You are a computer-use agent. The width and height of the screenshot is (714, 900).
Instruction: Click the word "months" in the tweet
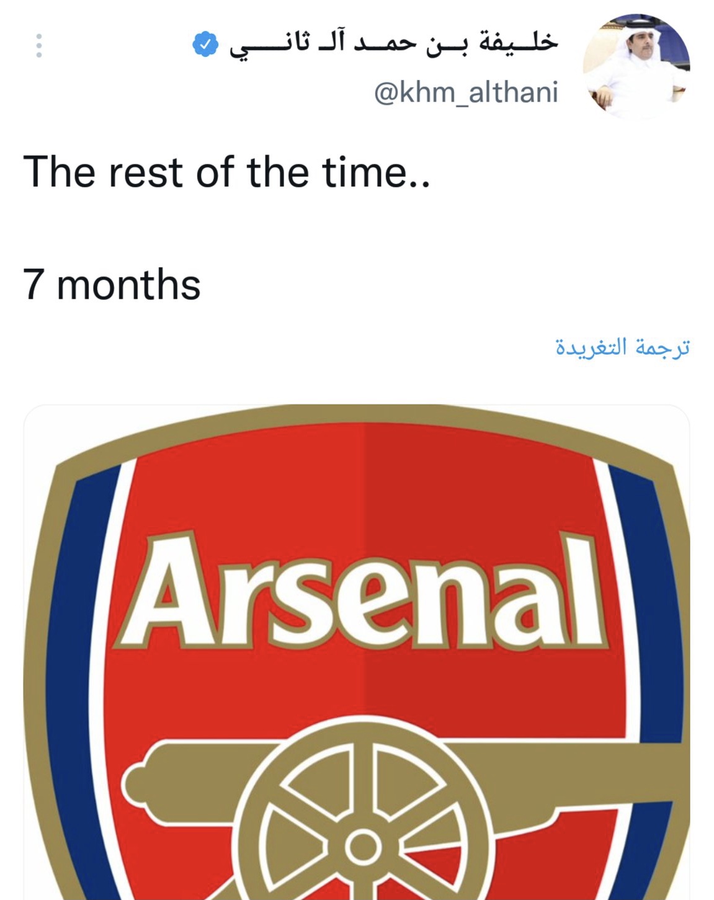click(128, 284)
